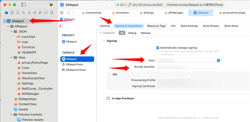Select the Source Control navigator icon

[12, 13]
